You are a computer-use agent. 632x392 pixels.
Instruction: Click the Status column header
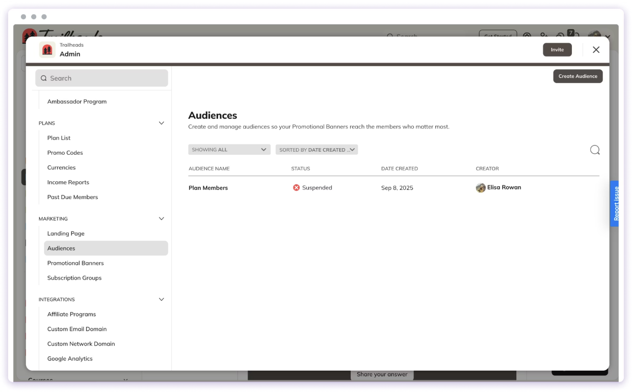pyautogui.click(x=301, y=169)
